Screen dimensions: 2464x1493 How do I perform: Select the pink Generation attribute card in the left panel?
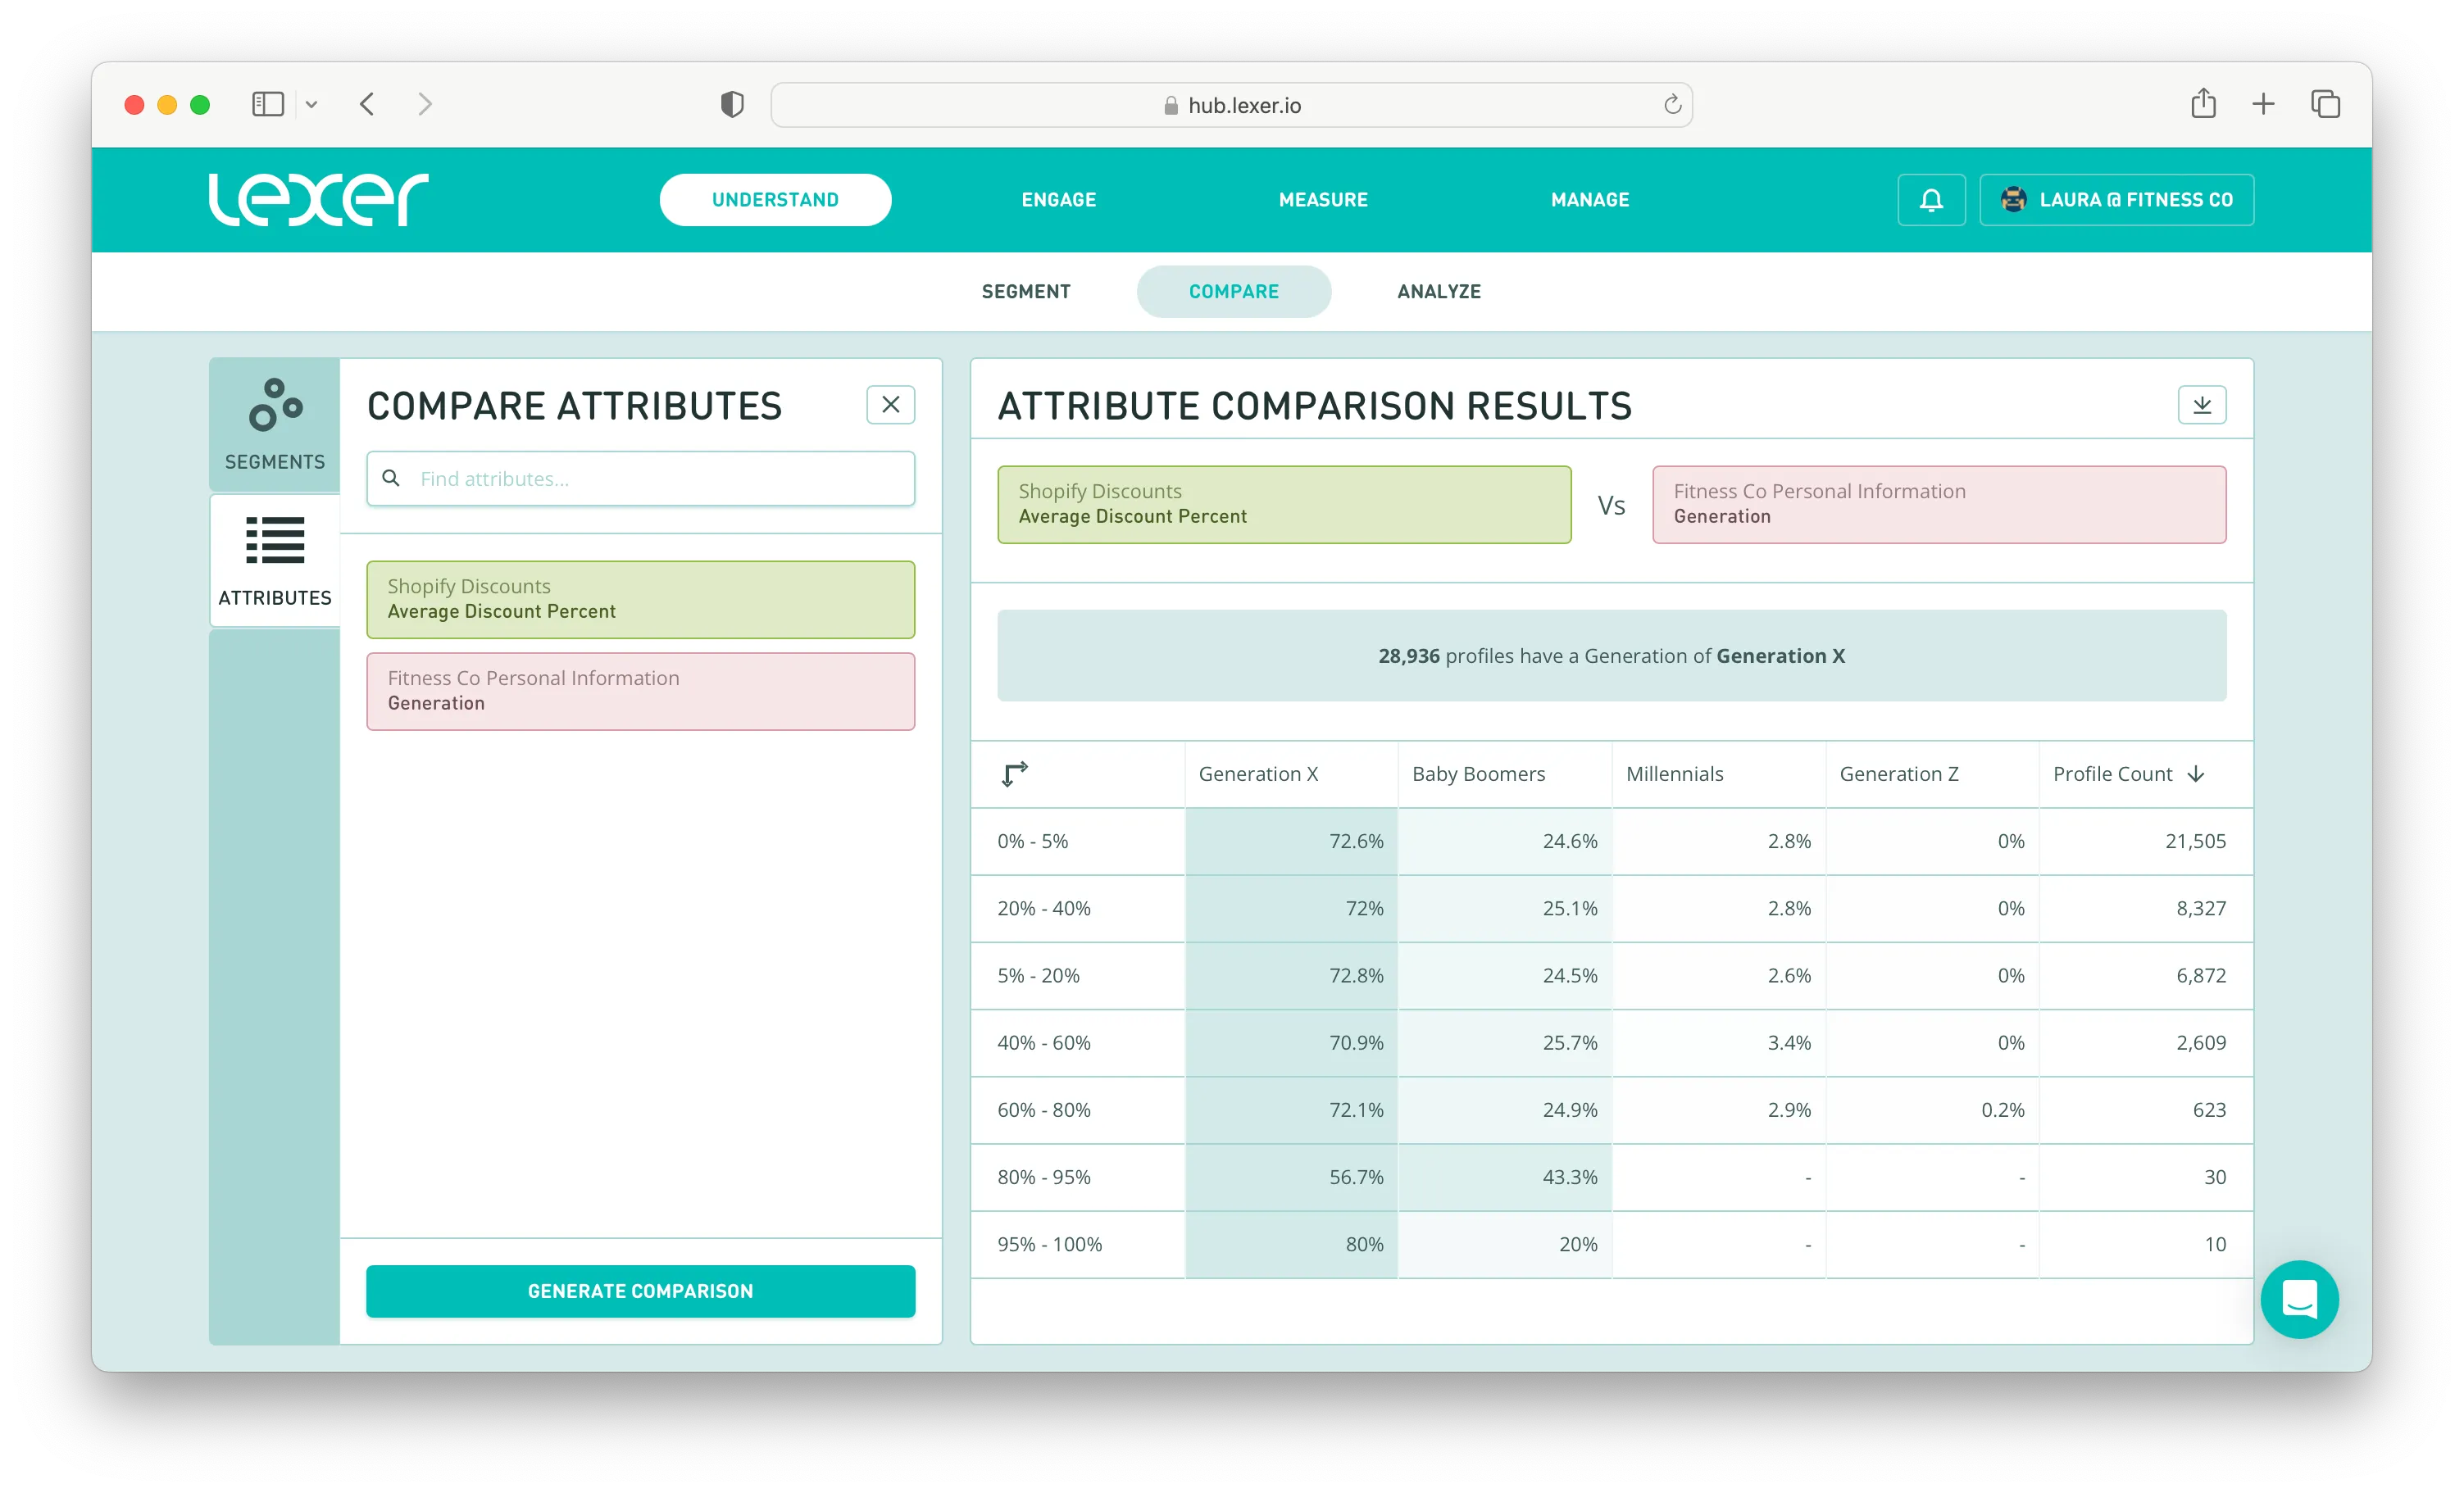coord(640,691)
